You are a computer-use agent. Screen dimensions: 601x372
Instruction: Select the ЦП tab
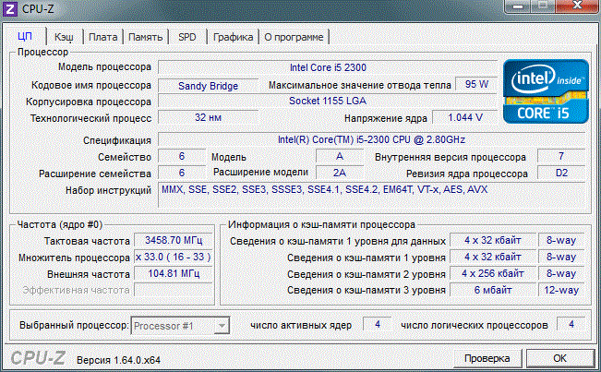click(26, 37)
